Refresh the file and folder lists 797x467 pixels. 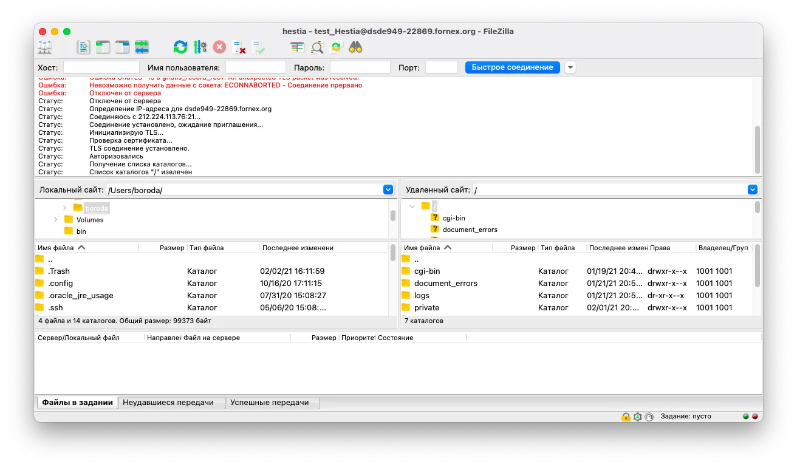(180, 47)
